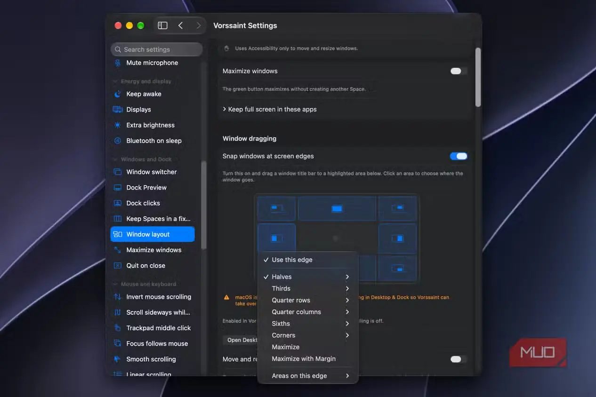Click the Search settings field
The height and width of the screenshot is (397, 596).
click(x=157, y=49)
